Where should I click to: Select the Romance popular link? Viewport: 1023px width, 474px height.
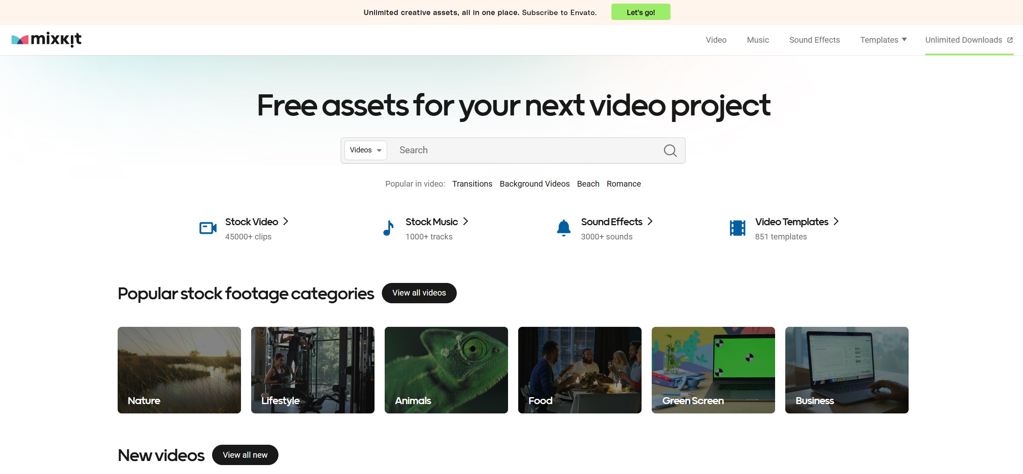624,184
